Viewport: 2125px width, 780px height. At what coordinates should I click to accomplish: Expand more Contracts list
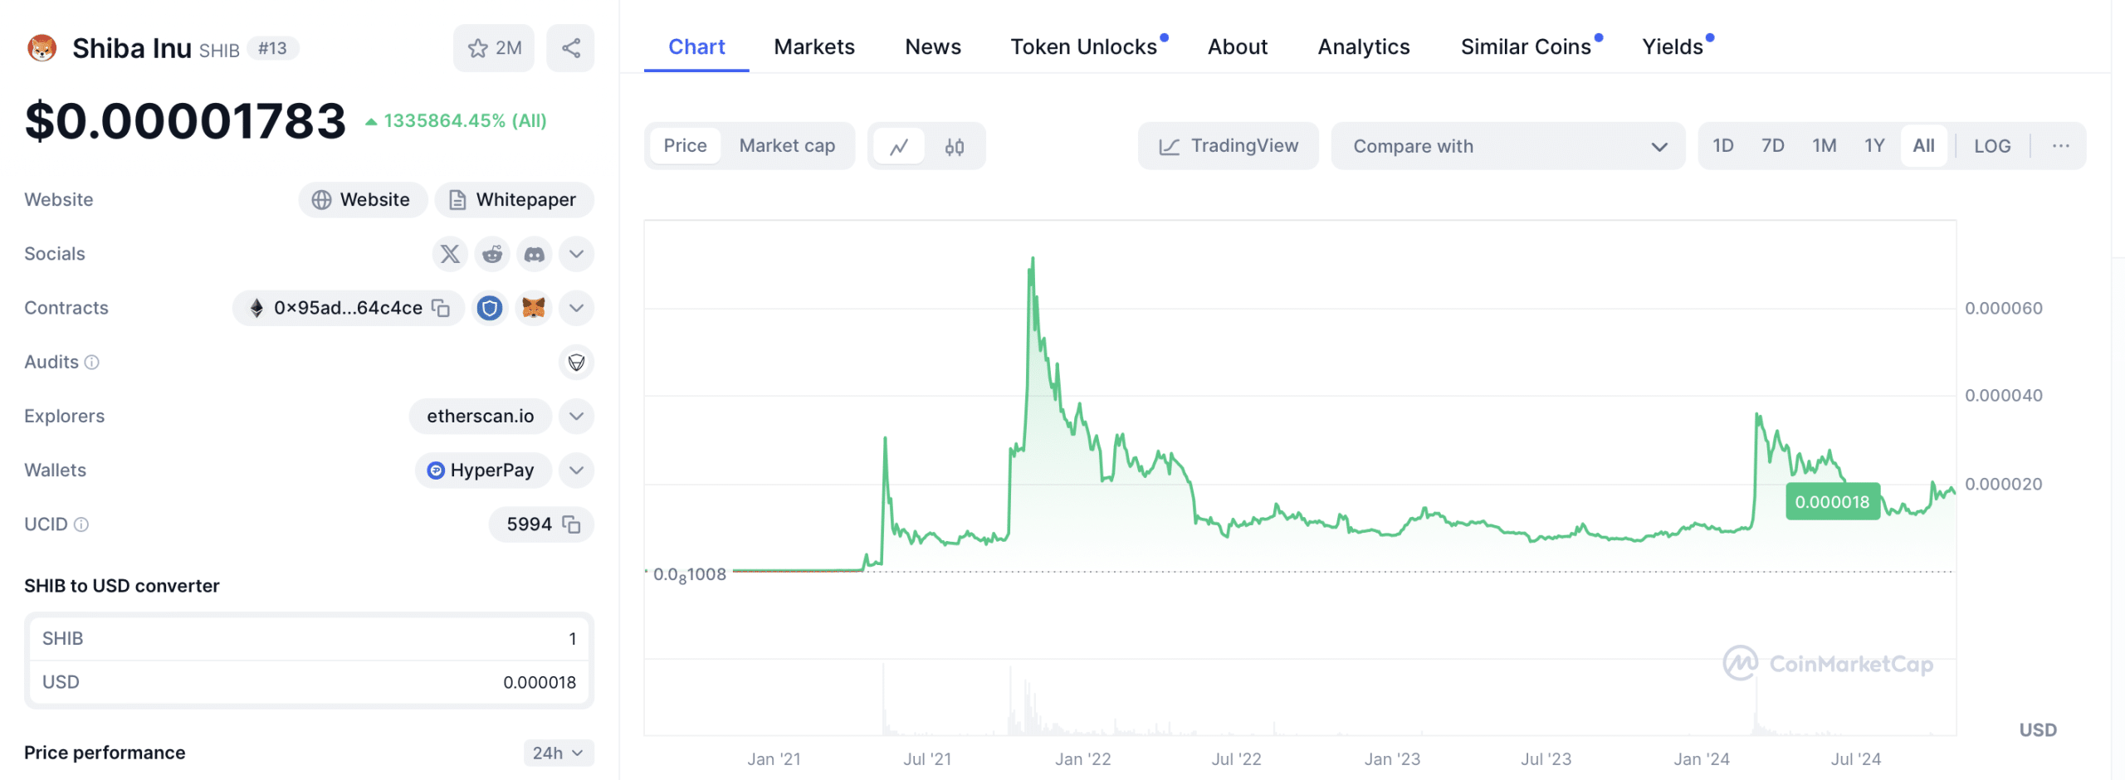tap(576, 309)
